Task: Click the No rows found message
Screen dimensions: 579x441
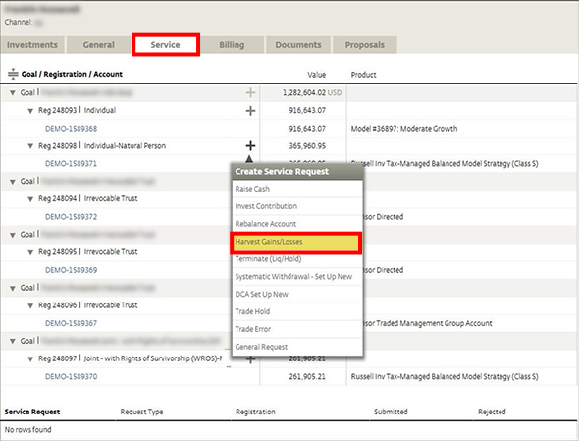Action: pos(28,430)
